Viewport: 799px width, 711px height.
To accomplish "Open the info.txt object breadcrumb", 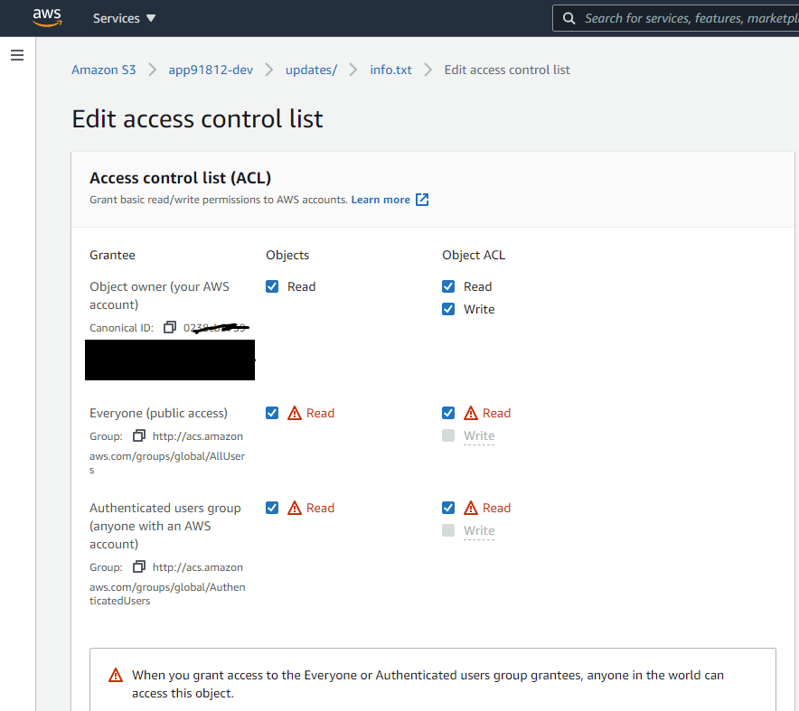I will (390, 70).
